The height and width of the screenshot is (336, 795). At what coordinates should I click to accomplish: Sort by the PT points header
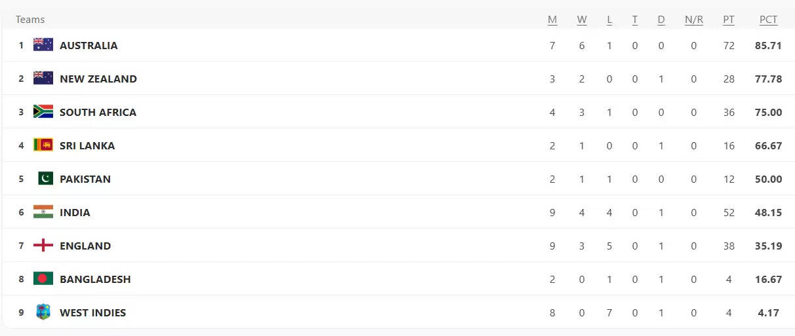tap(729, 20)
